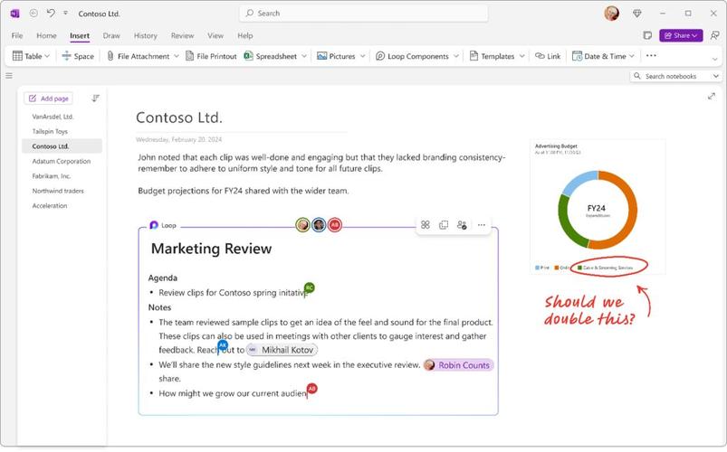Click the FY24 advertising budget donut chart
Screen dimensions: 727x452
pos(598,211)
